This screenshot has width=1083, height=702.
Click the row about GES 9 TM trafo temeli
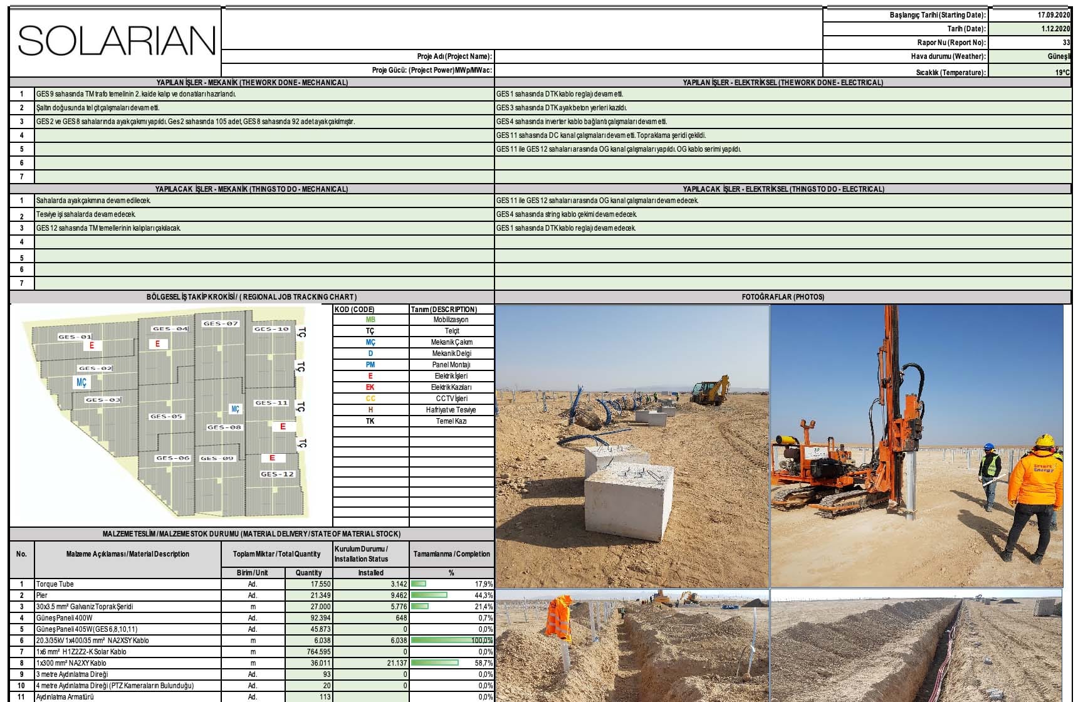click(252, 94)
